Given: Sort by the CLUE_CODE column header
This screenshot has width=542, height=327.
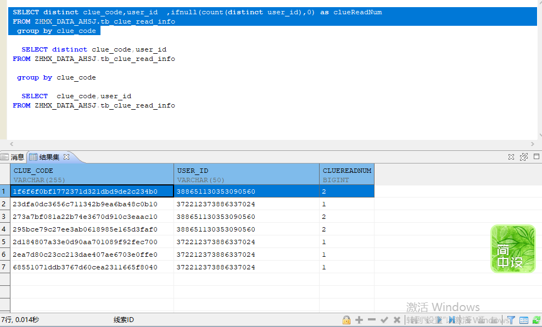Looking at the screenshot, I should (x=92, y=174).
